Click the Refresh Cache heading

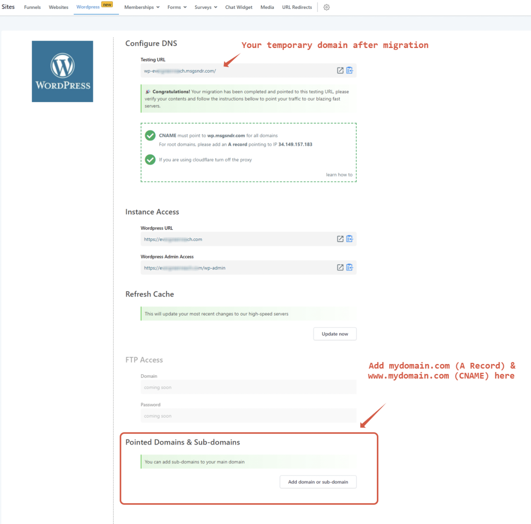click(150, 294)
